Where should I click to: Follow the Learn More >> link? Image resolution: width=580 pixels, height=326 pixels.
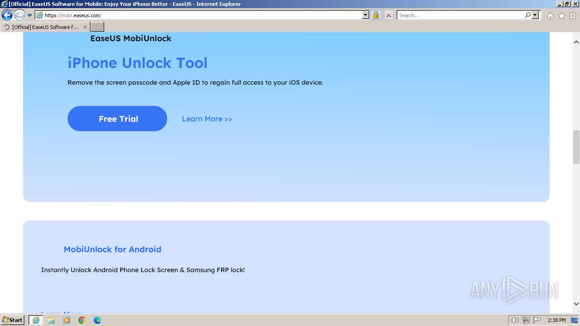(x=207, y=119)
